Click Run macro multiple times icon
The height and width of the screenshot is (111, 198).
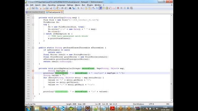point(128,8)
